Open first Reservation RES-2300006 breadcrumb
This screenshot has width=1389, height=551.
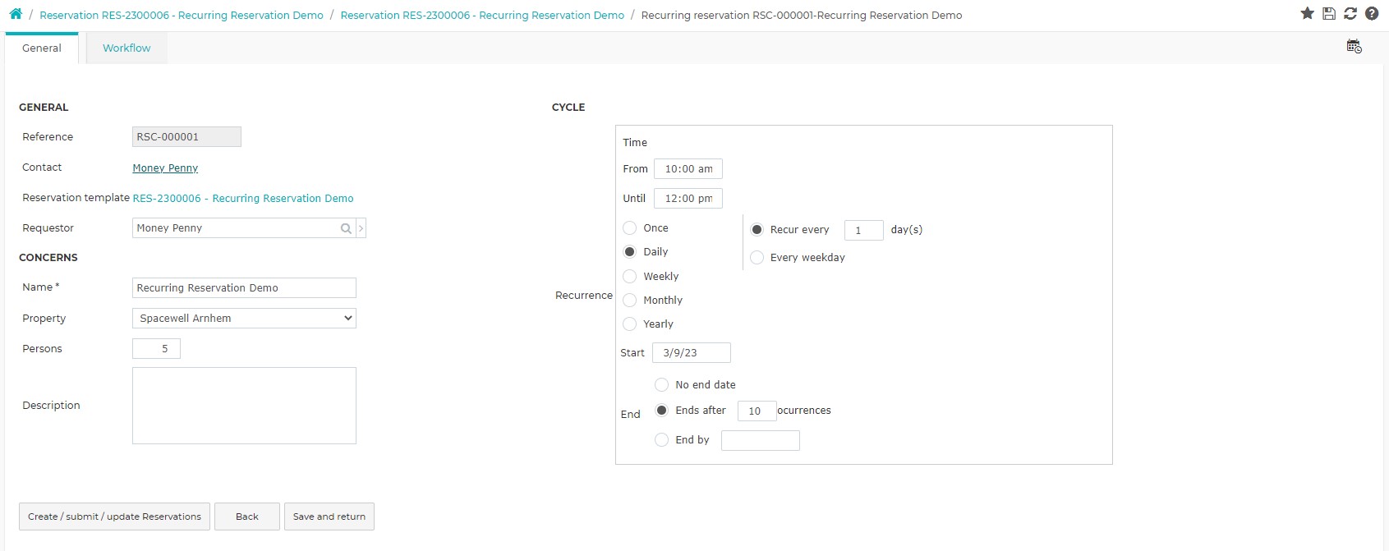[182, 16]
